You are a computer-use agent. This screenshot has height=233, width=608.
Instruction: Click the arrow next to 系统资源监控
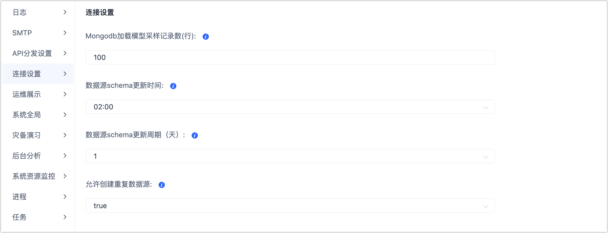coord(65,176)
